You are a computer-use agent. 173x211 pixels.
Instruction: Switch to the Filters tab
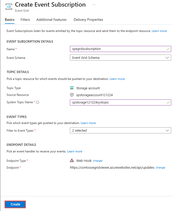pos(25,20)
